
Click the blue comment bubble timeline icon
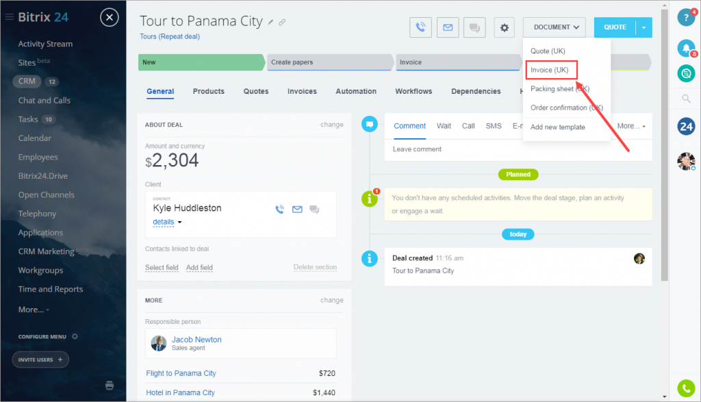[370, 124]
